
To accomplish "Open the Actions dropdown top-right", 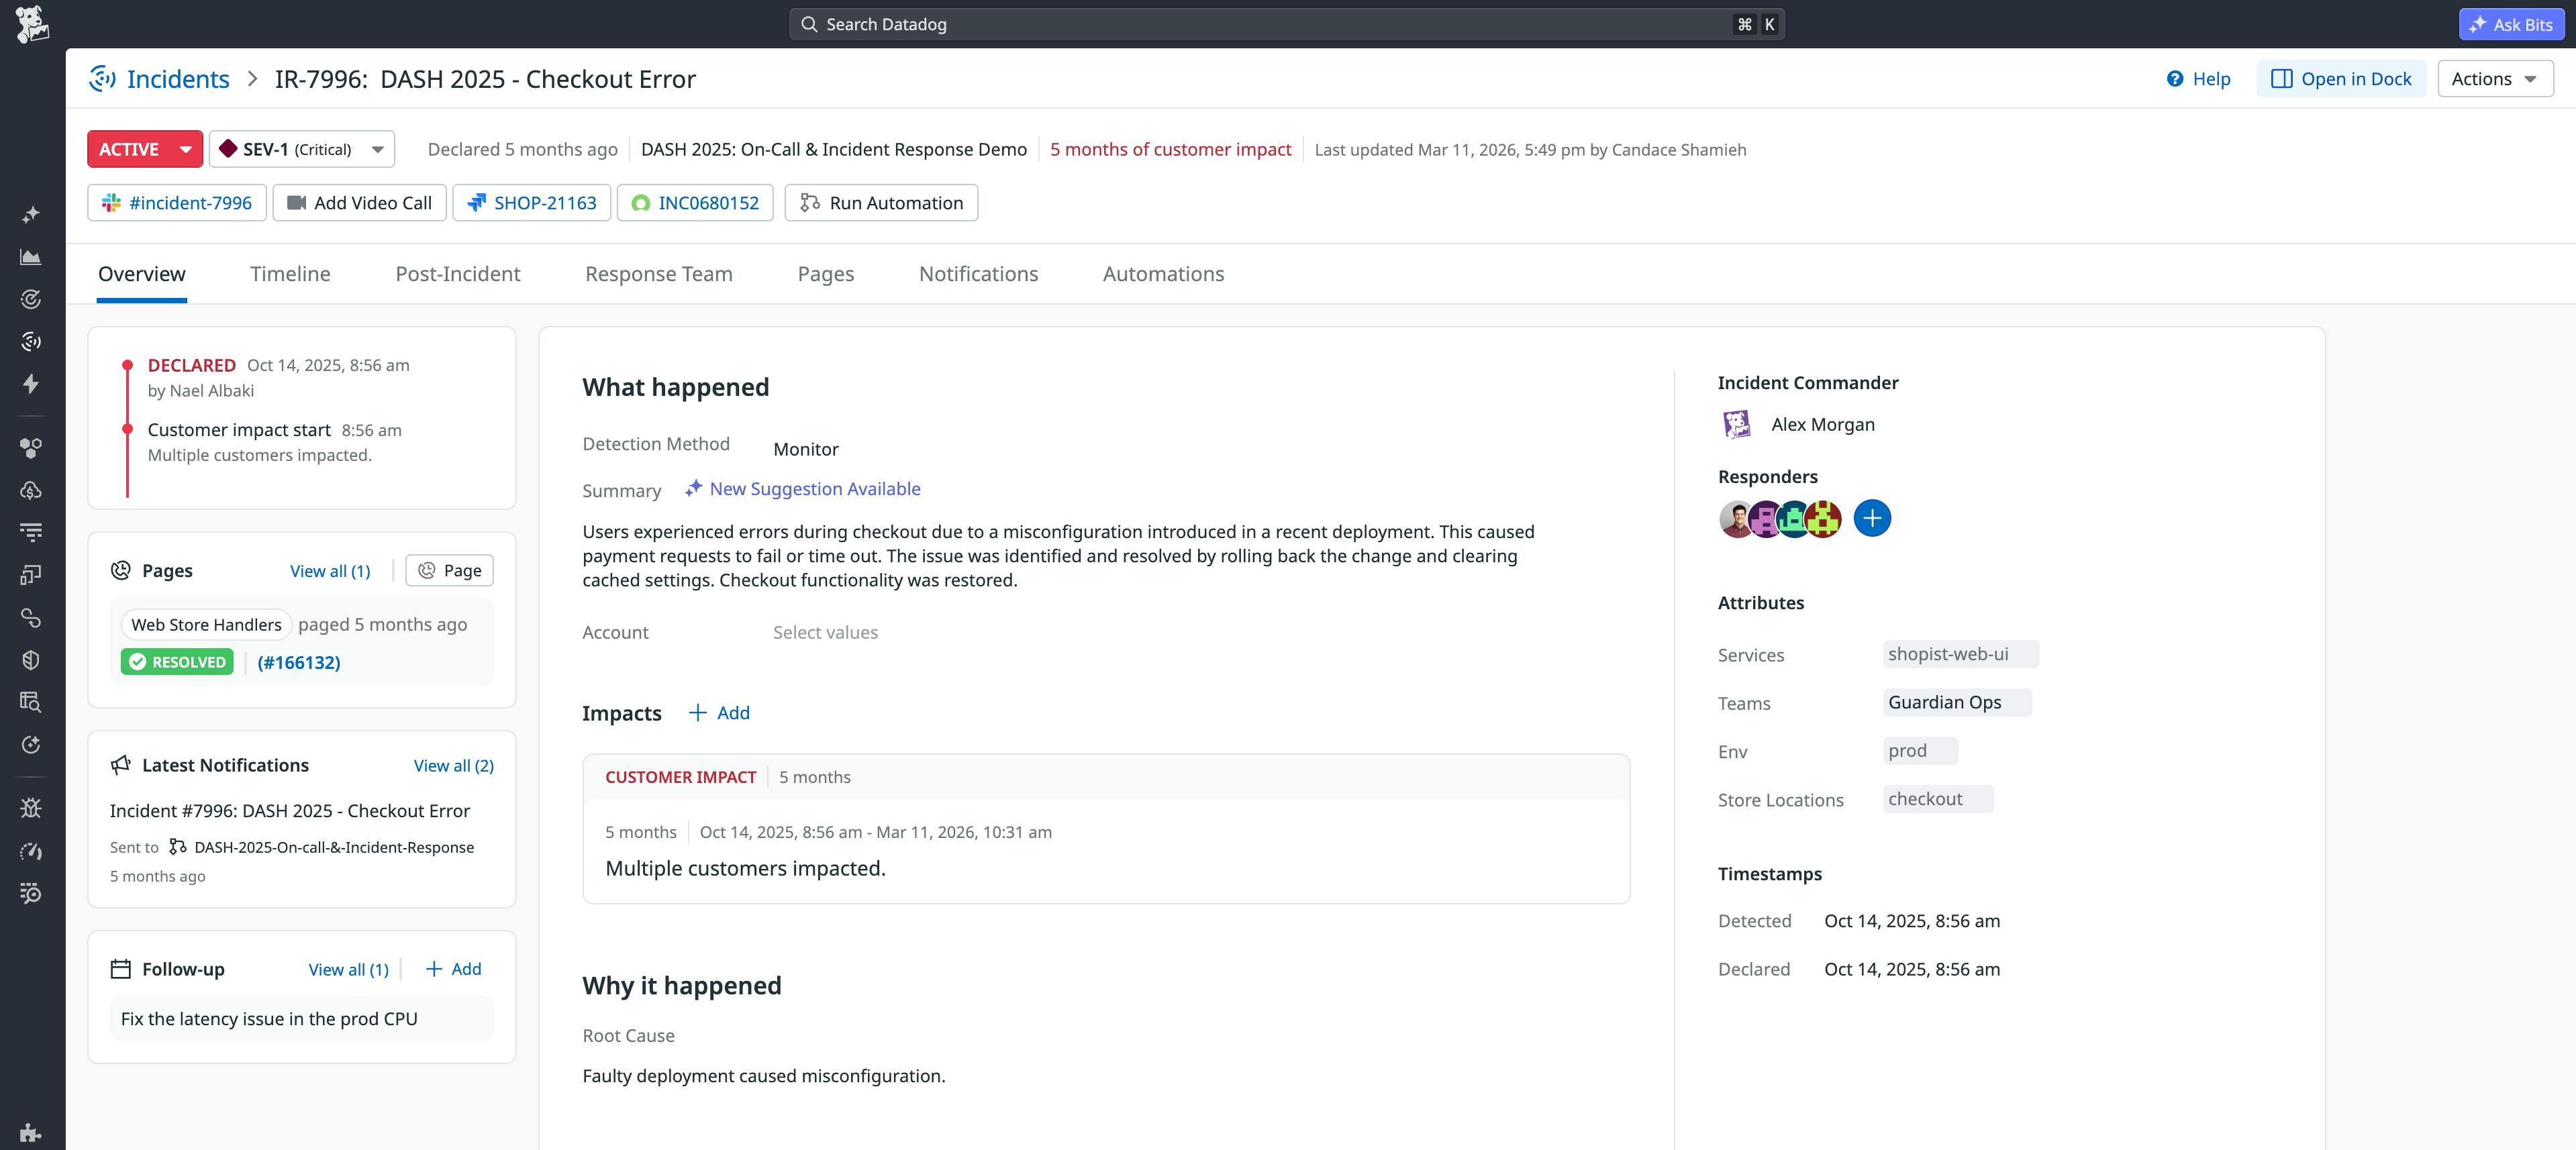I will point(2494,79).
